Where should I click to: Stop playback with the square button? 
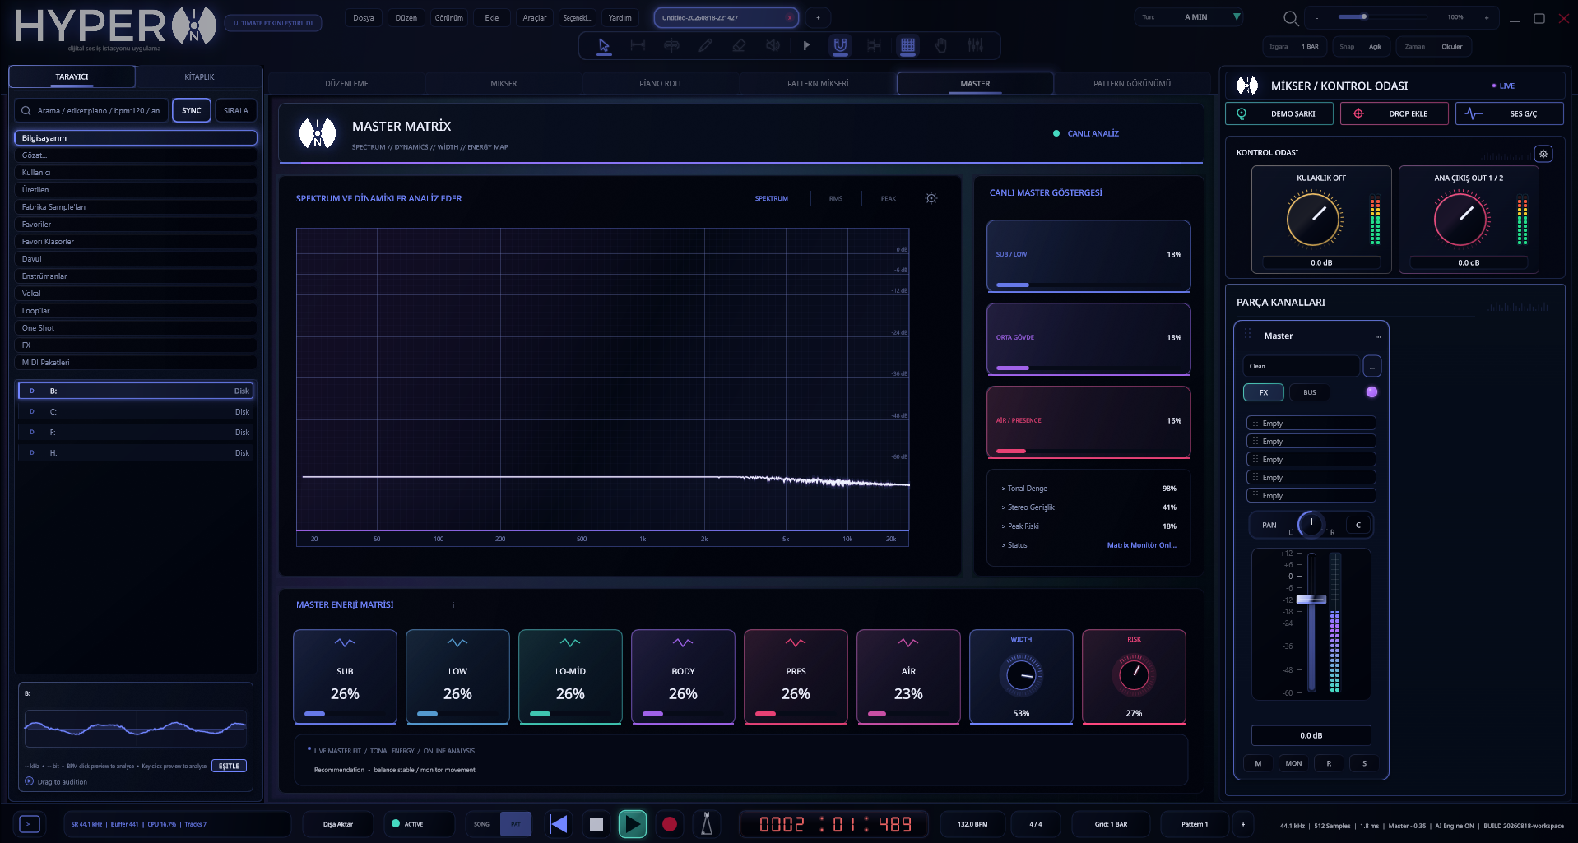(596, 824)
